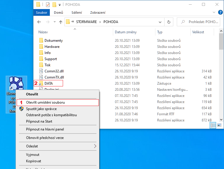Expand the ribbon with the chevron

point(214,12)
